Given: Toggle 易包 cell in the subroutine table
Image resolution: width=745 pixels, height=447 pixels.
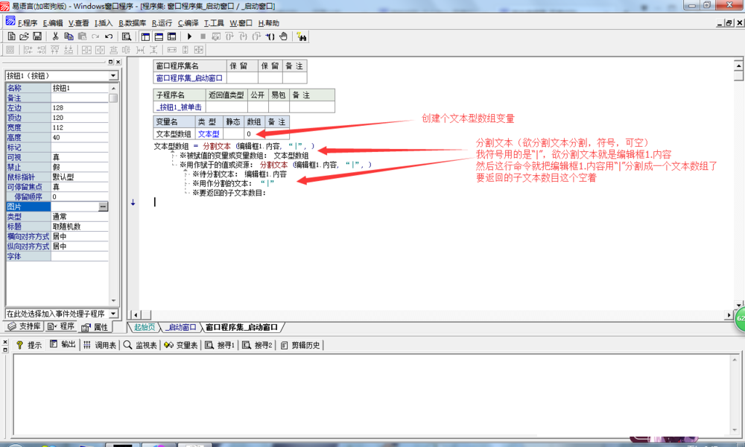Looking at the screenshot, I should point(278,107).
